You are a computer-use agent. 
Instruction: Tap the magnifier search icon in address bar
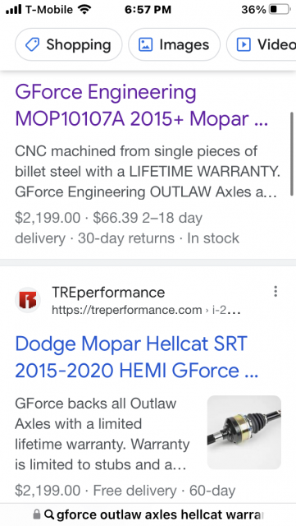pyautogui.click(x=49, y=514)
